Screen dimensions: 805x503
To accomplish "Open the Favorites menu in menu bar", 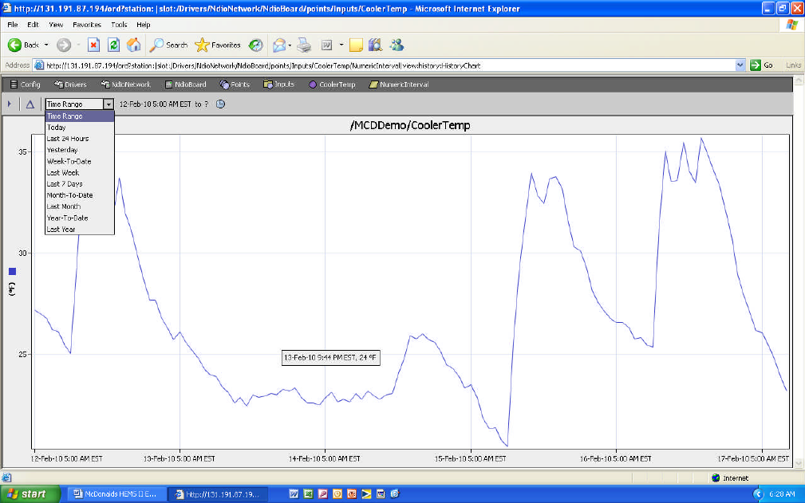I will coord(87,25).
